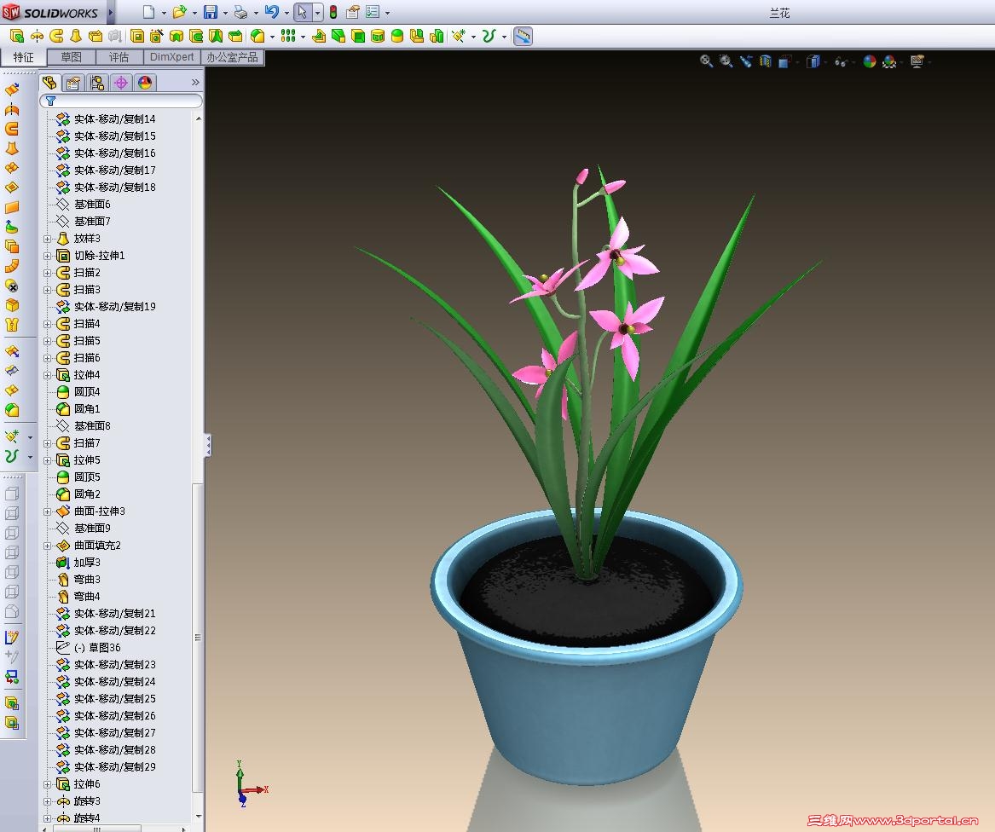
Task: Expand the 曲面填充2 feature node
Action: (x=48, y=546)
